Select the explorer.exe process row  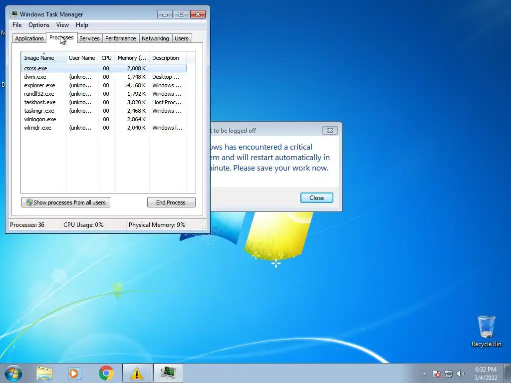pos(104,85)
